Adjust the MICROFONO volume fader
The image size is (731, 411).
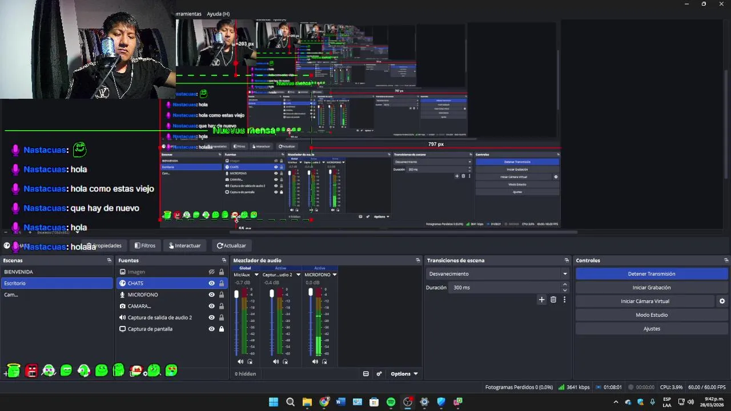point(311,292)
